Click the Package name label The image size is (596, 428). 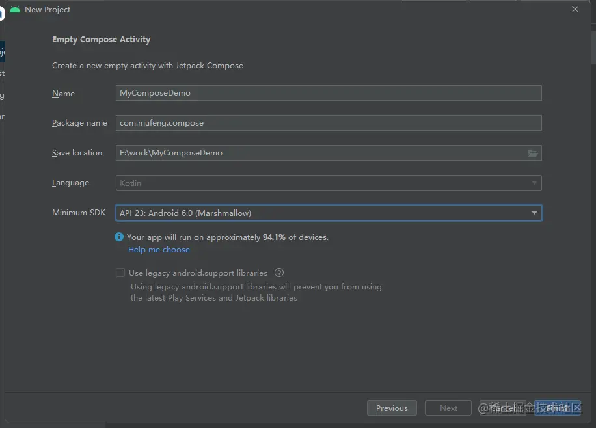[79, 123]
